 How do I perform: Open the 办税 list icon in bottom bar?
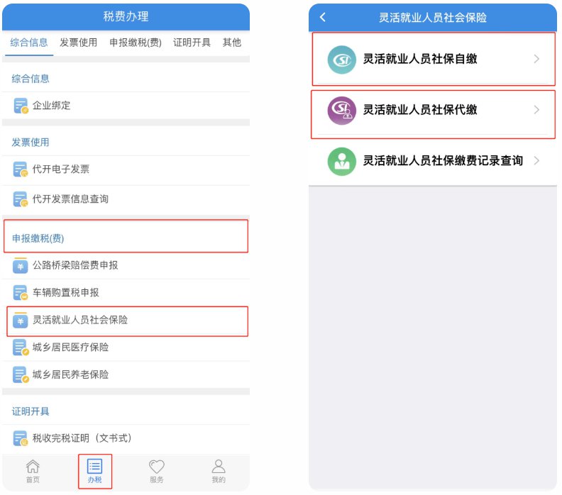94,467
